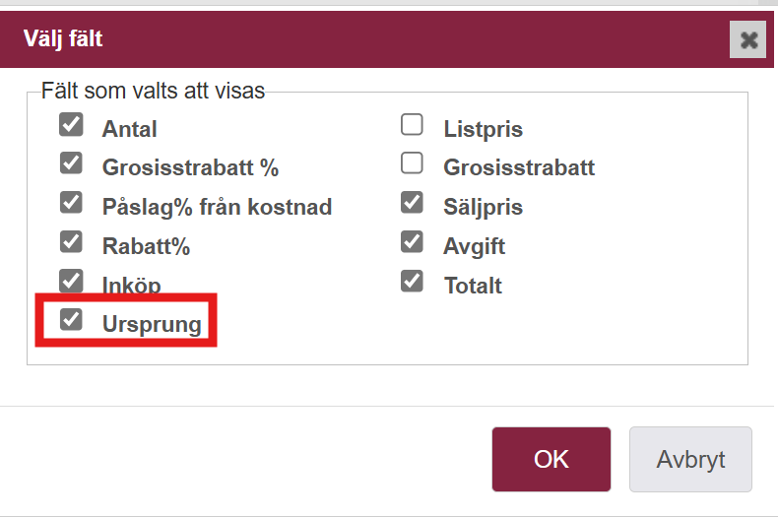Toggle the Säljpris checkbox
The width and height of the screenshot is (778, 517).
pos(412,202)
